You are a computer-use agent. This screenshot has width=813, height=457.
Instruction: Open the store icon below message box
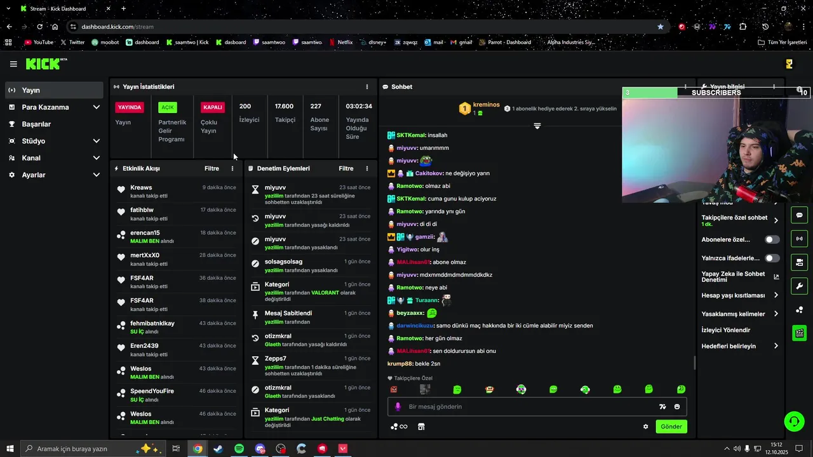coord(421,427)
